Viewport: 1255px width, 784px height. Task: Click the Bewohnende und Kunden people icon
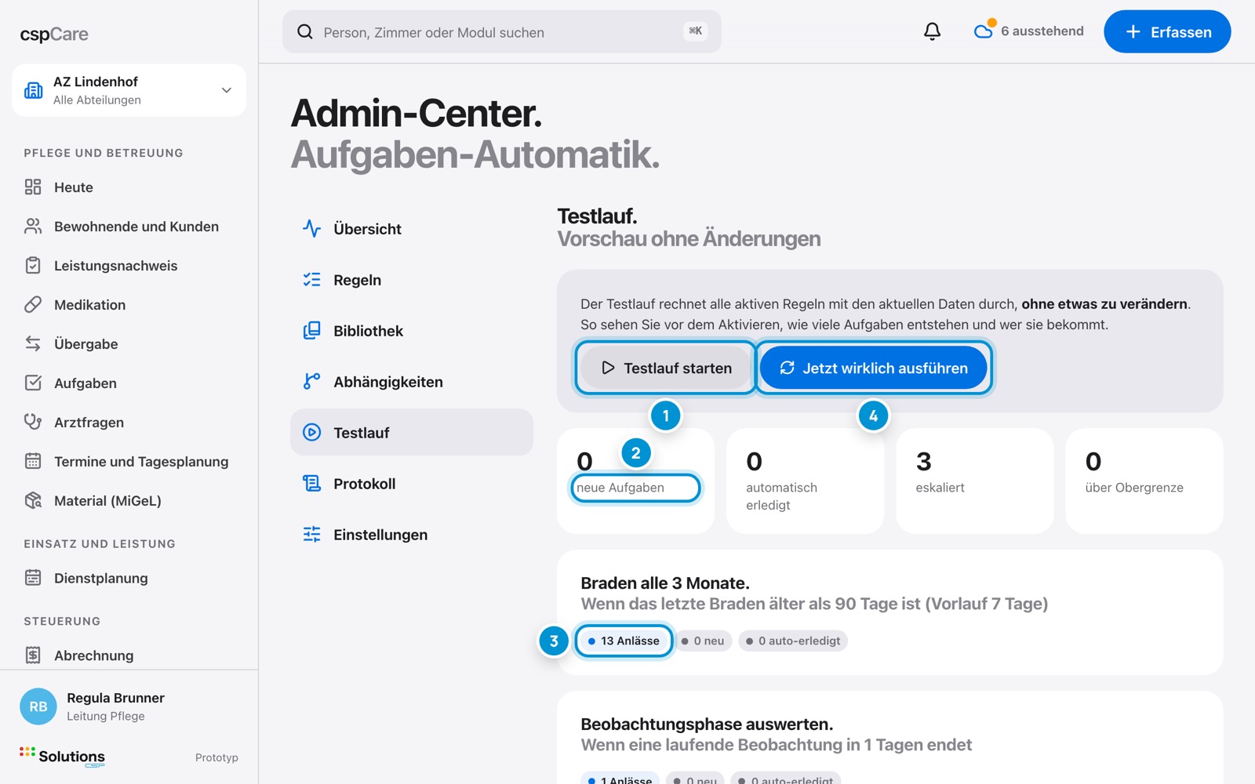[x=33, y=226]
